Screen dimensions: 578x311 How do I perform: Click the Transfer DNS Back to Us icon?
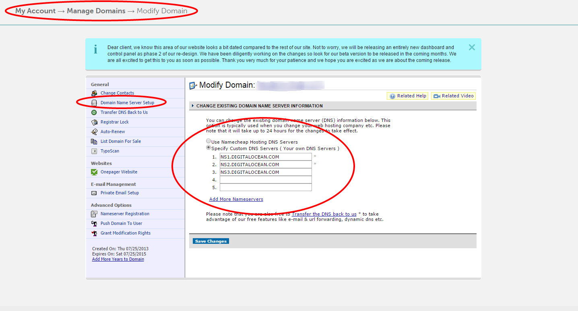(94, 112)
